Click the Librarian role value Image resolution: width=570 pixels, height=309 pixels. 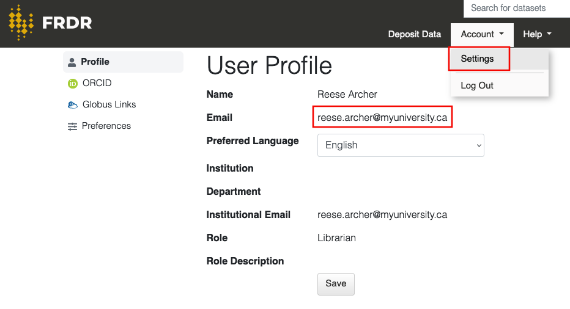coord(336,238)
